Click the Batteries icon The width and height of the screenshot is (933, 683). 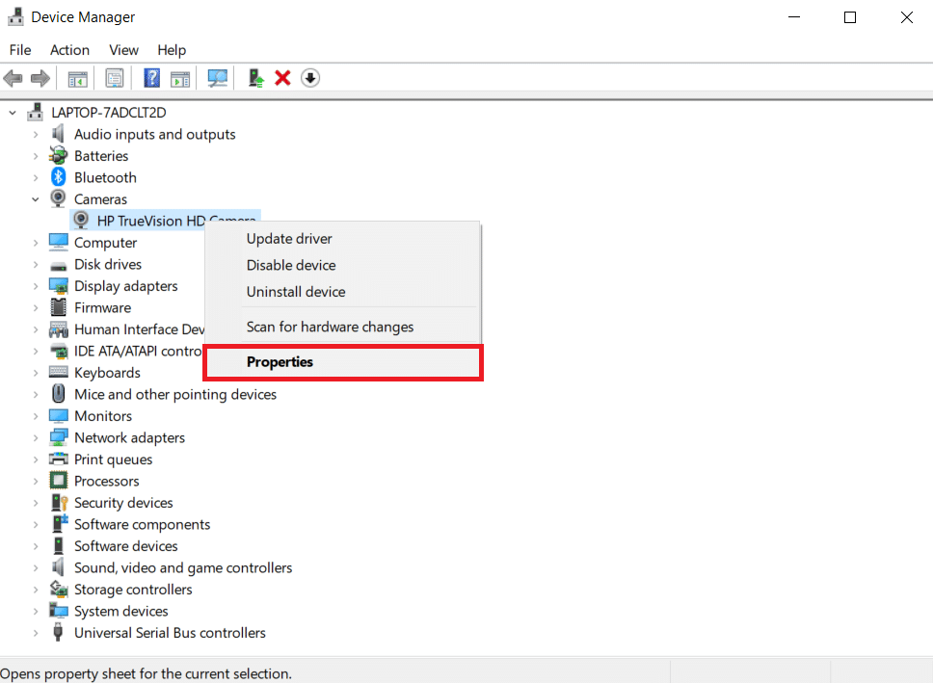(x=58, y=156)
